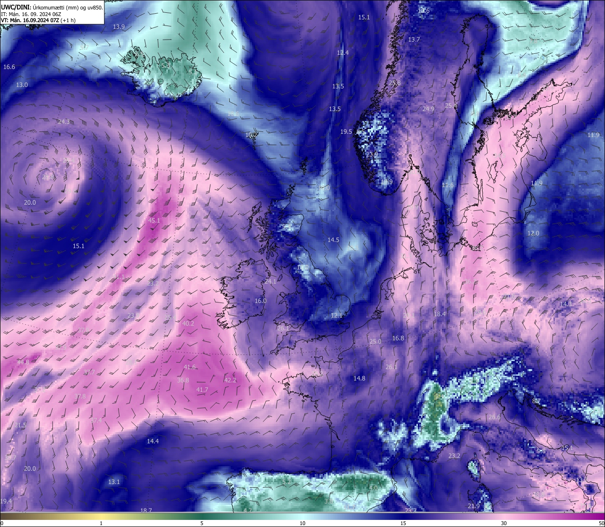The image size is (605, 527).
Task: Click the 16.8 value label
Action: point(398,338)
